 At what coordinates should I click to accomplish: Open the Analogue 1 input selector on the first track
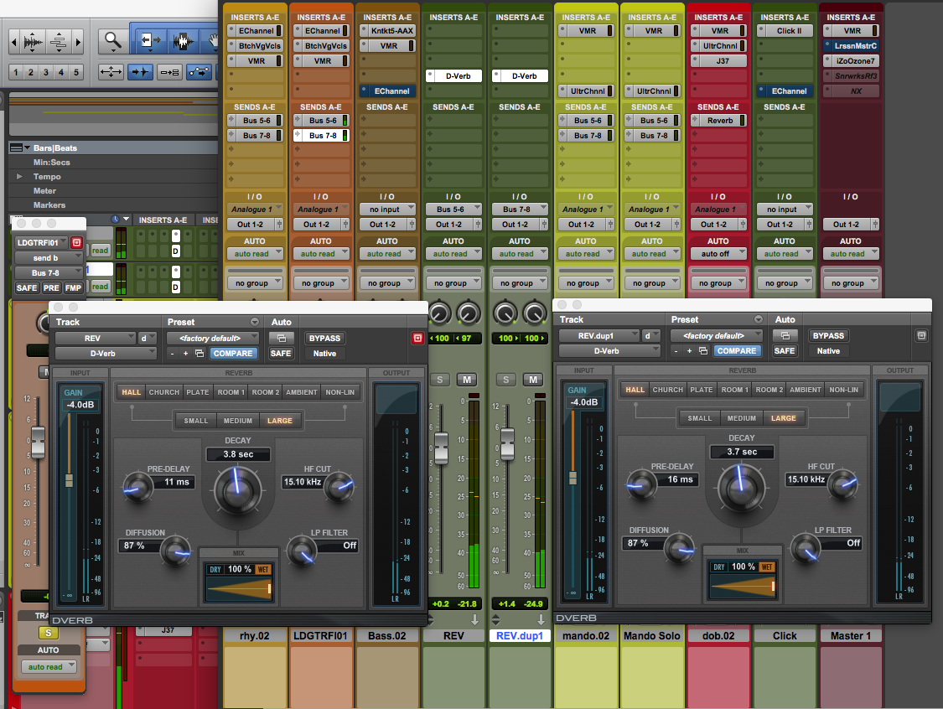255,209
